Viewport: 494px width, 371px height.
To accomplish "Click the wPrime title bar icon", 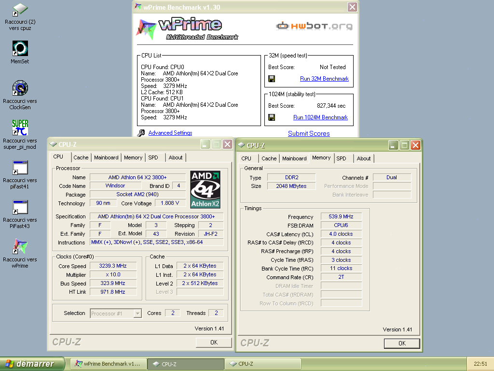I will coord(137,7).
